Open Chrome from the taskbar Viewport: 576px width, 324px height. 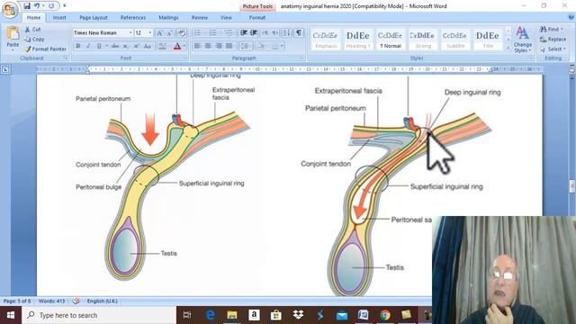pos(385,315)
